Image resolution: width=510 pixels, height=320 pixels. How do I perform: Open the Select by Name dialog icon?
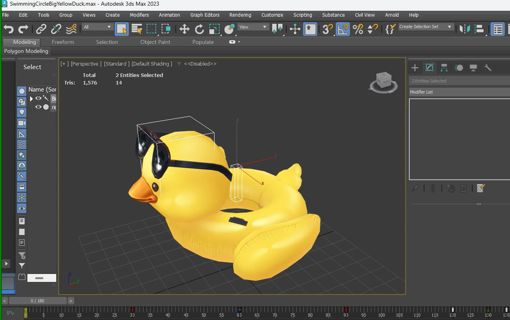137,29
